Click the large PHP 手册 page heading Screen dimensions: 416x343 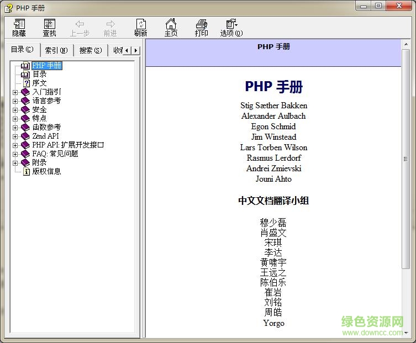pos(274,87)
